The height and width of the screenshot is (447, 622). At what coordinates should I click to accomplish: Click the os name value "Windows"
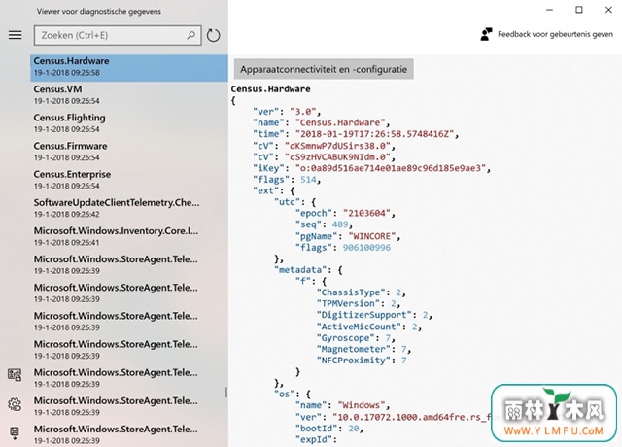point(361,405)
